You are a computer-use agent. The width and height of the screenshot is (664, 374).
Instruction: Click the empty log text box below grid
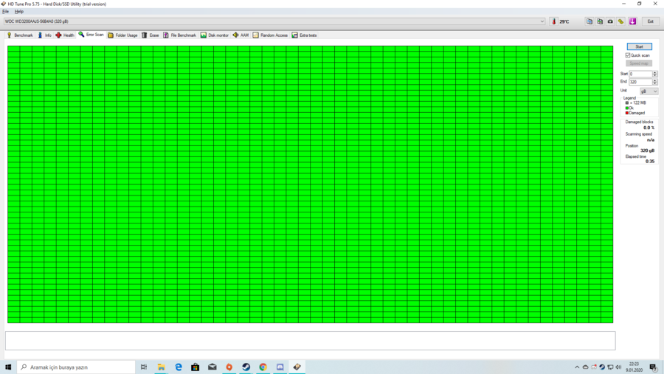[x=311, y=341]
